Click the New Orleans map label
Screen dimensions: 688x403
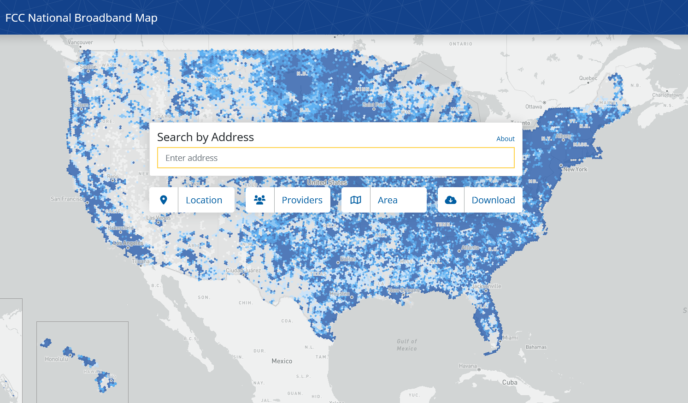coord(404,290)
